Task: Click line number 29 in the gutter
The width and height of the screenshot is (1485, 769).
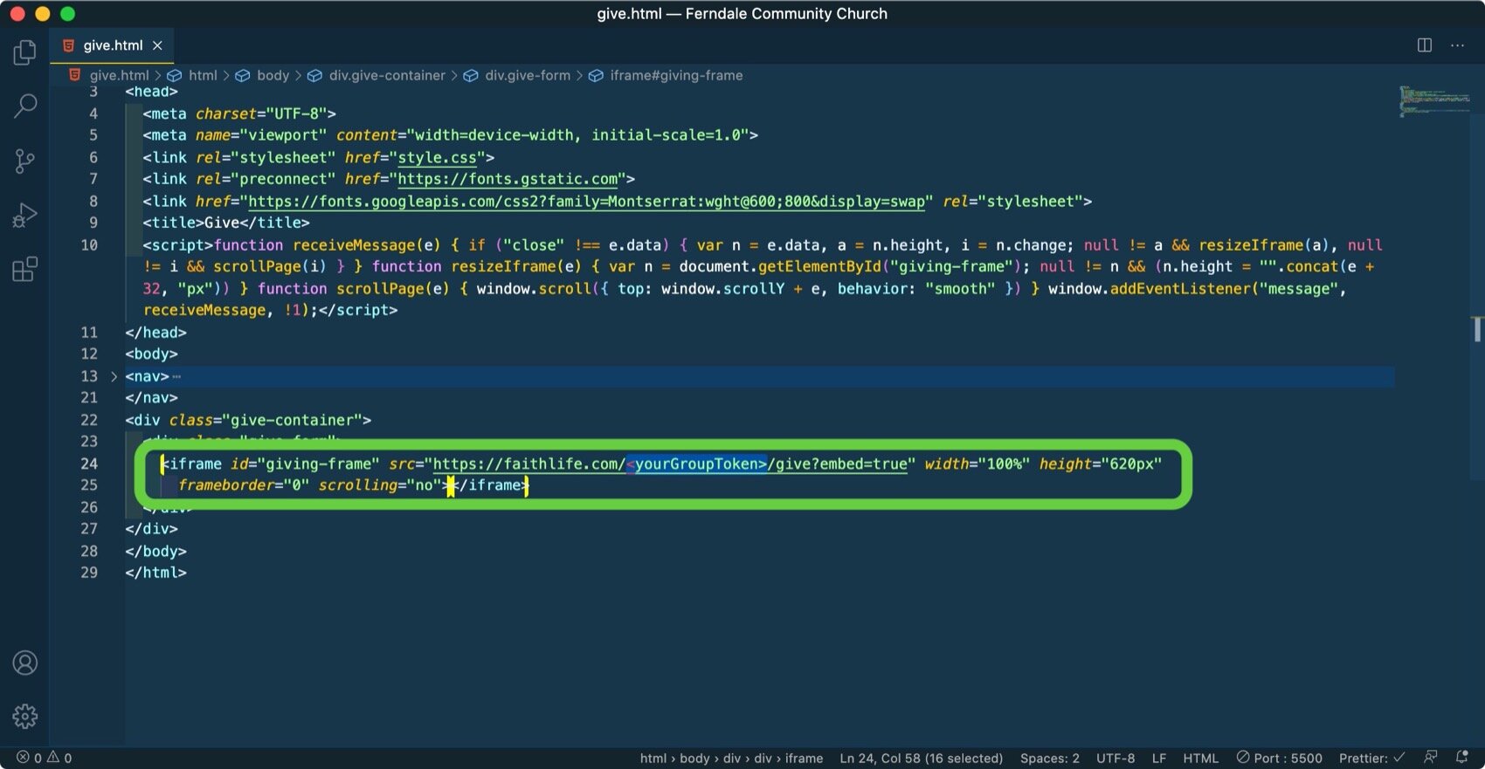Action: [89, 573]
